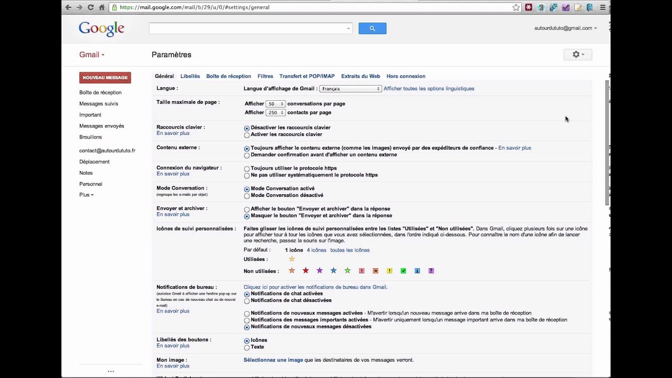This screenshot has height=378, width=672.
Task: Open the purple checkmark extension icon
Action: click(565, 7)
